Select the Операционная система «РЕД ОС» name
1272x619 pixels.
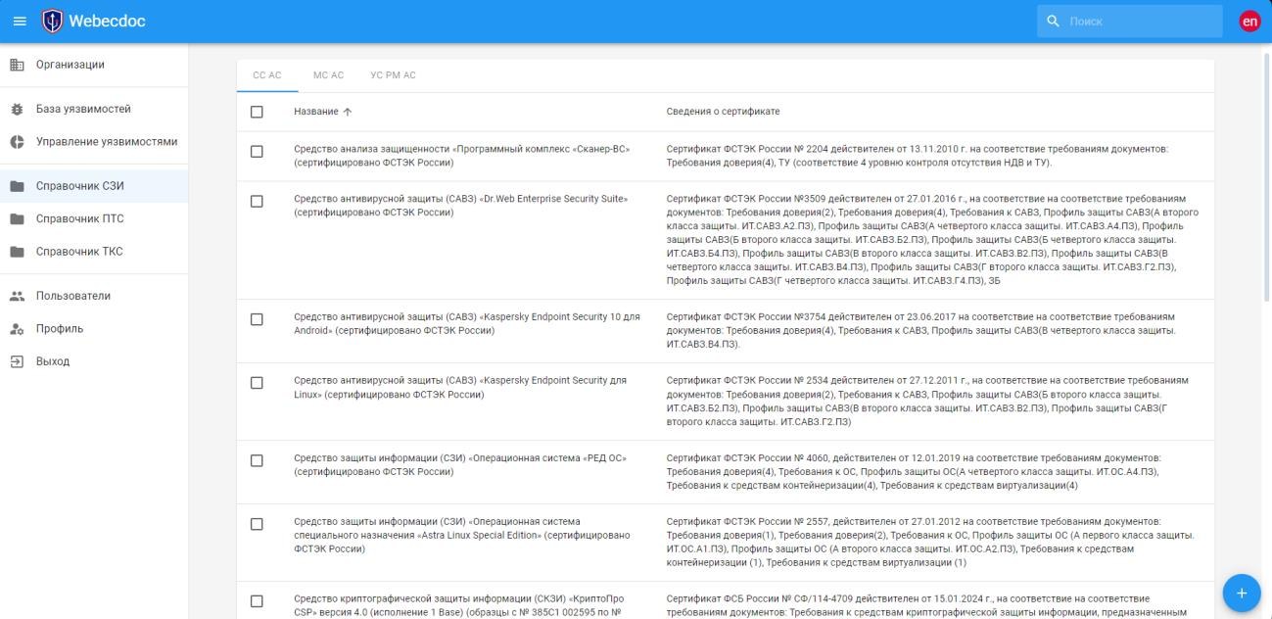(x=460, y=465)
